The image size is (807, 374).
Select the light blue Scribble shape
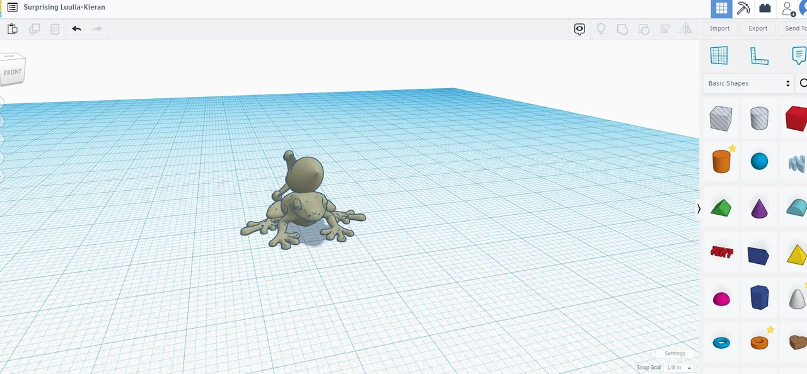point(797,163)
